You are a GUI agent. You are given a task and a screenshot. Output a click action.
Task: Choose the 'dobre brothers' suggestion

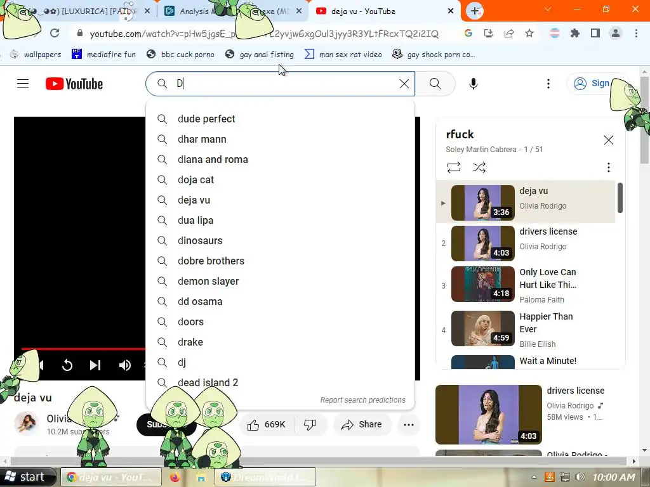(280, 261)
